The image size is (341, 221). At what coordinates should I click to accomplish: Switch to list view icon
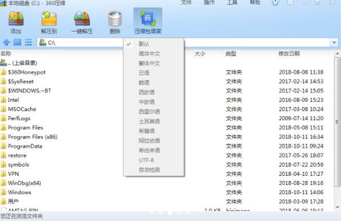29,42
